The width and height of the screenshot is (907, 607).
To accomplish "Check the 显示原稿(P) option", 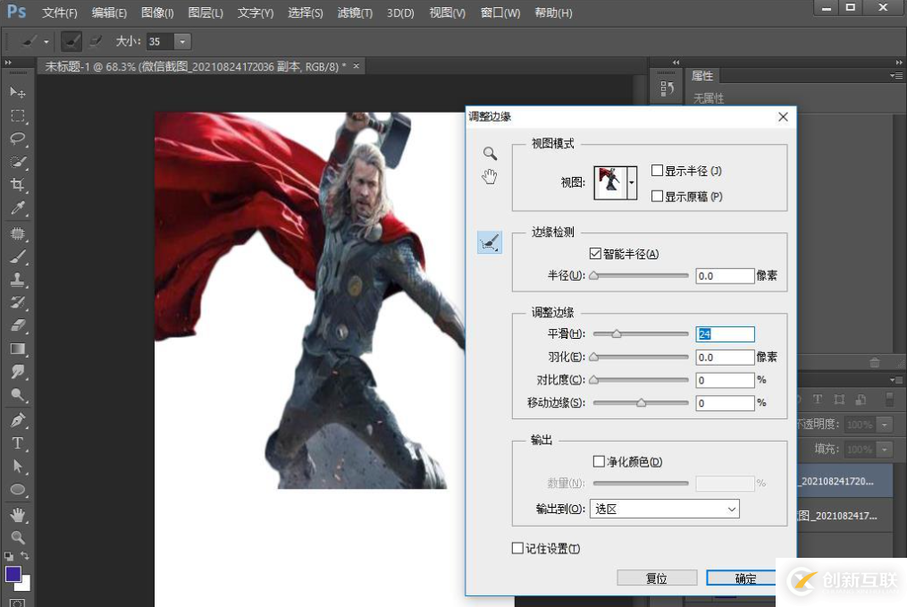I will coord(659,196).
